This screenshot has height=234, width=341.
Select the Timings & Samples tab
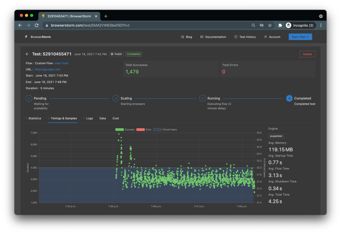point(64,118)
